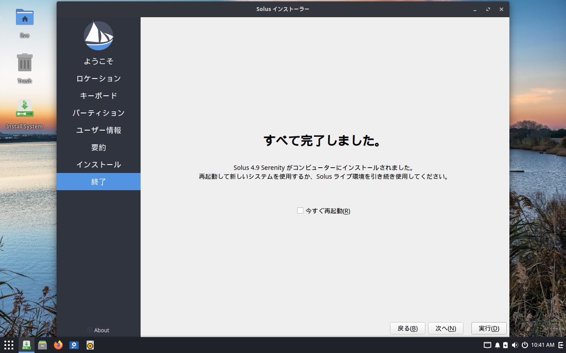Click the 戻る(B) button
566x353 pixels.
coord(408,328)
